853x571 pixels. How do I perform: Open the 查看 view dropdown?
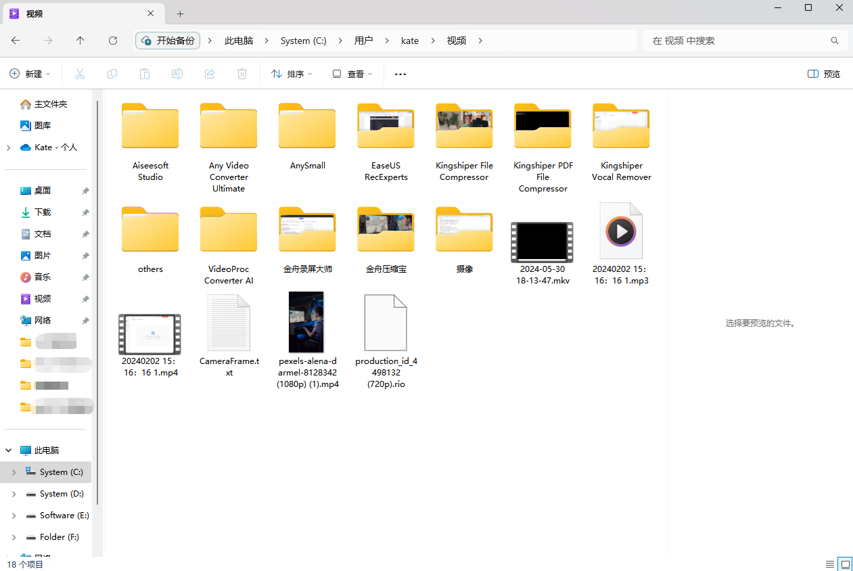(x=352, y=74)
